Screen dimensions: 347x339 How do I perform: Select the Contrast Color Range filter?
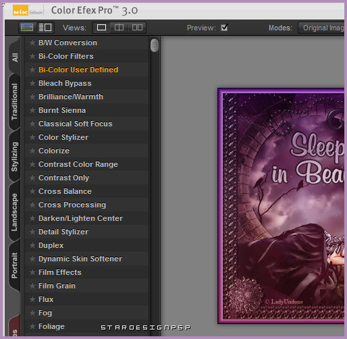coord(87,164)
